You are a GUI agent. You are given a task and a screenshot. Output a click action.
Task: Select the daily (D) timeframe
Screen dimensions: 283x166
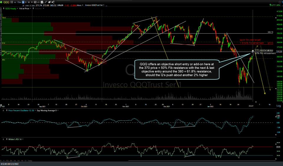click(26, 2)
